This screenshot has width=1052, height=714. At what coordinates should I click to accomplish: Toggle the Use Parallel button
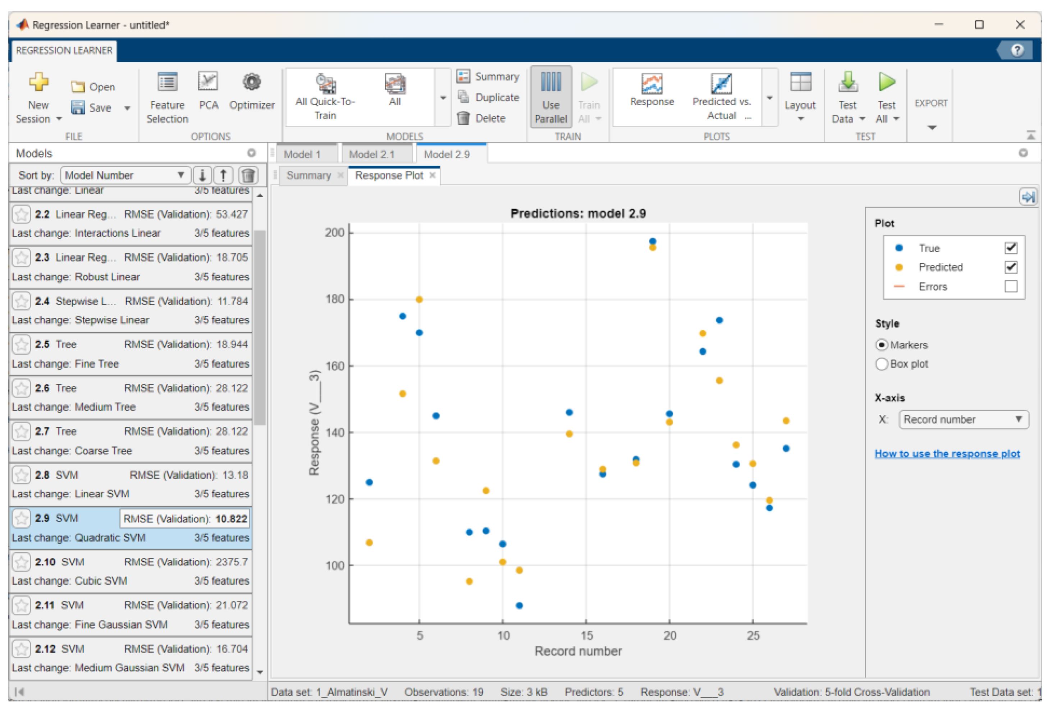click(550, 96)
